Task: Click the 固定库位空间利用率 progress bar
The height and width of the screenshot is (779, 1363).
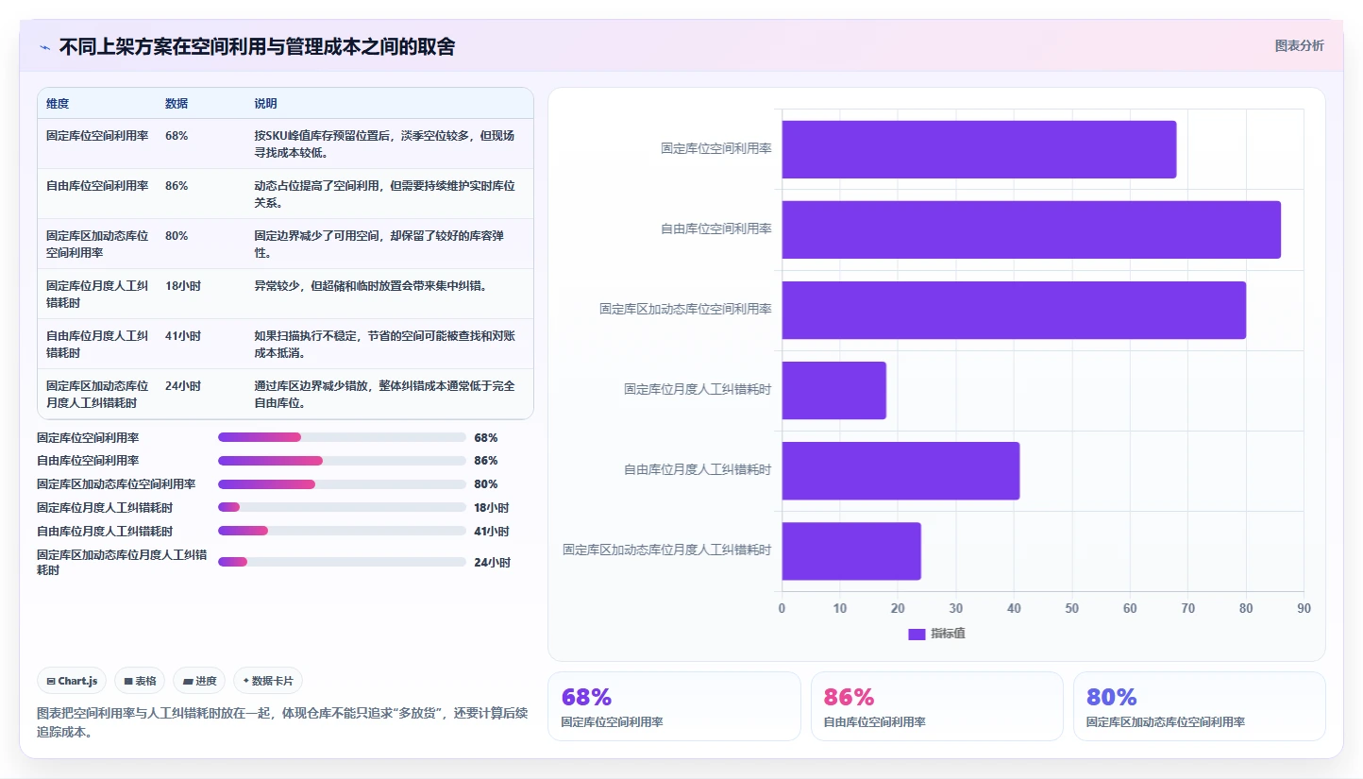Action: (342, 437)
